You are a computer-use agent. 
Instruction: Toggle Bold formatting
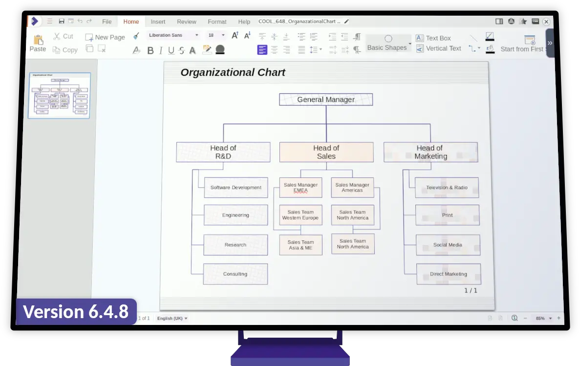(150, 50)
